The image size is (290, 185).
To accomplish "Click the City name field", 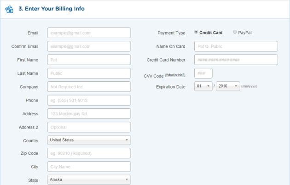I will [x=89, y=167].
